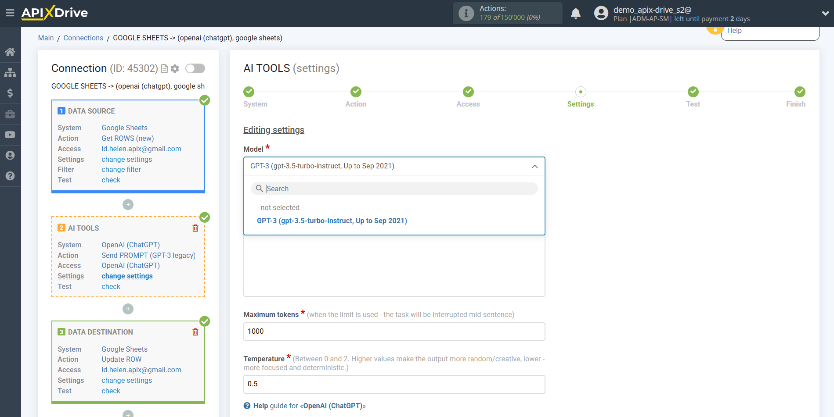Click the actions info icon

click(x=466, y=13)
